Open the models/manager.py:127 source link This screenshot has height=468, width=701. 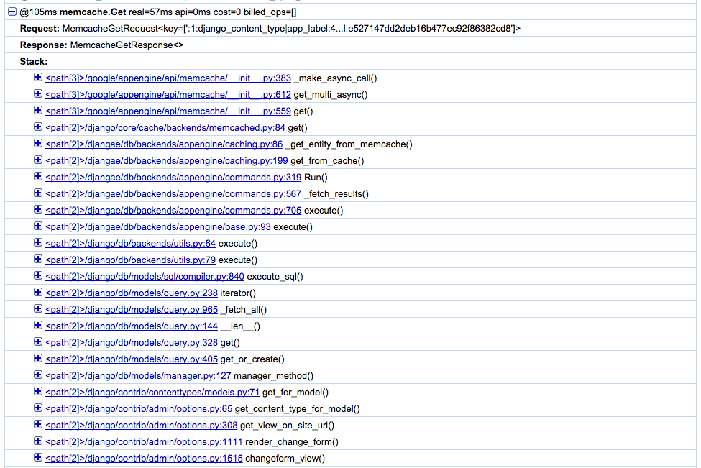tap(138, 376)
